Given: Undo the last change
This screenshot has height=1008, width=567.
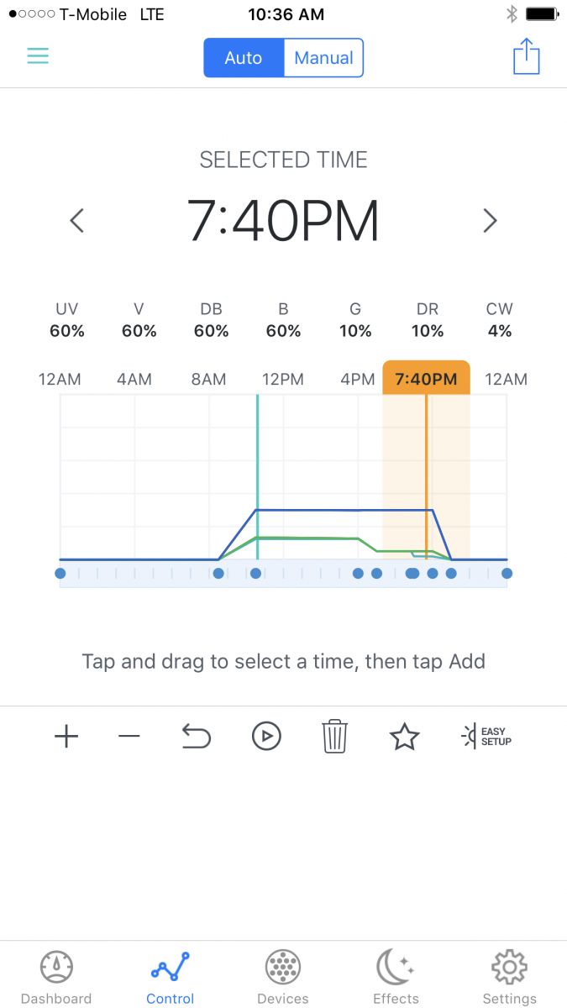Looking at the screenshot, I should [x=196, y=737].
